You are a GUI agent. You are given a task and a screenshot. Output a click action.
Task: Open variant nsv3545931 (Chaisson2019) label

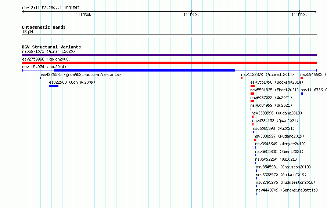click(x=283, y=167)
